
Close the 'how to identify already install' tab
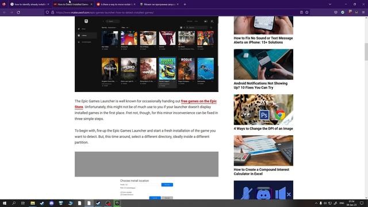click(x=48, y=4)
